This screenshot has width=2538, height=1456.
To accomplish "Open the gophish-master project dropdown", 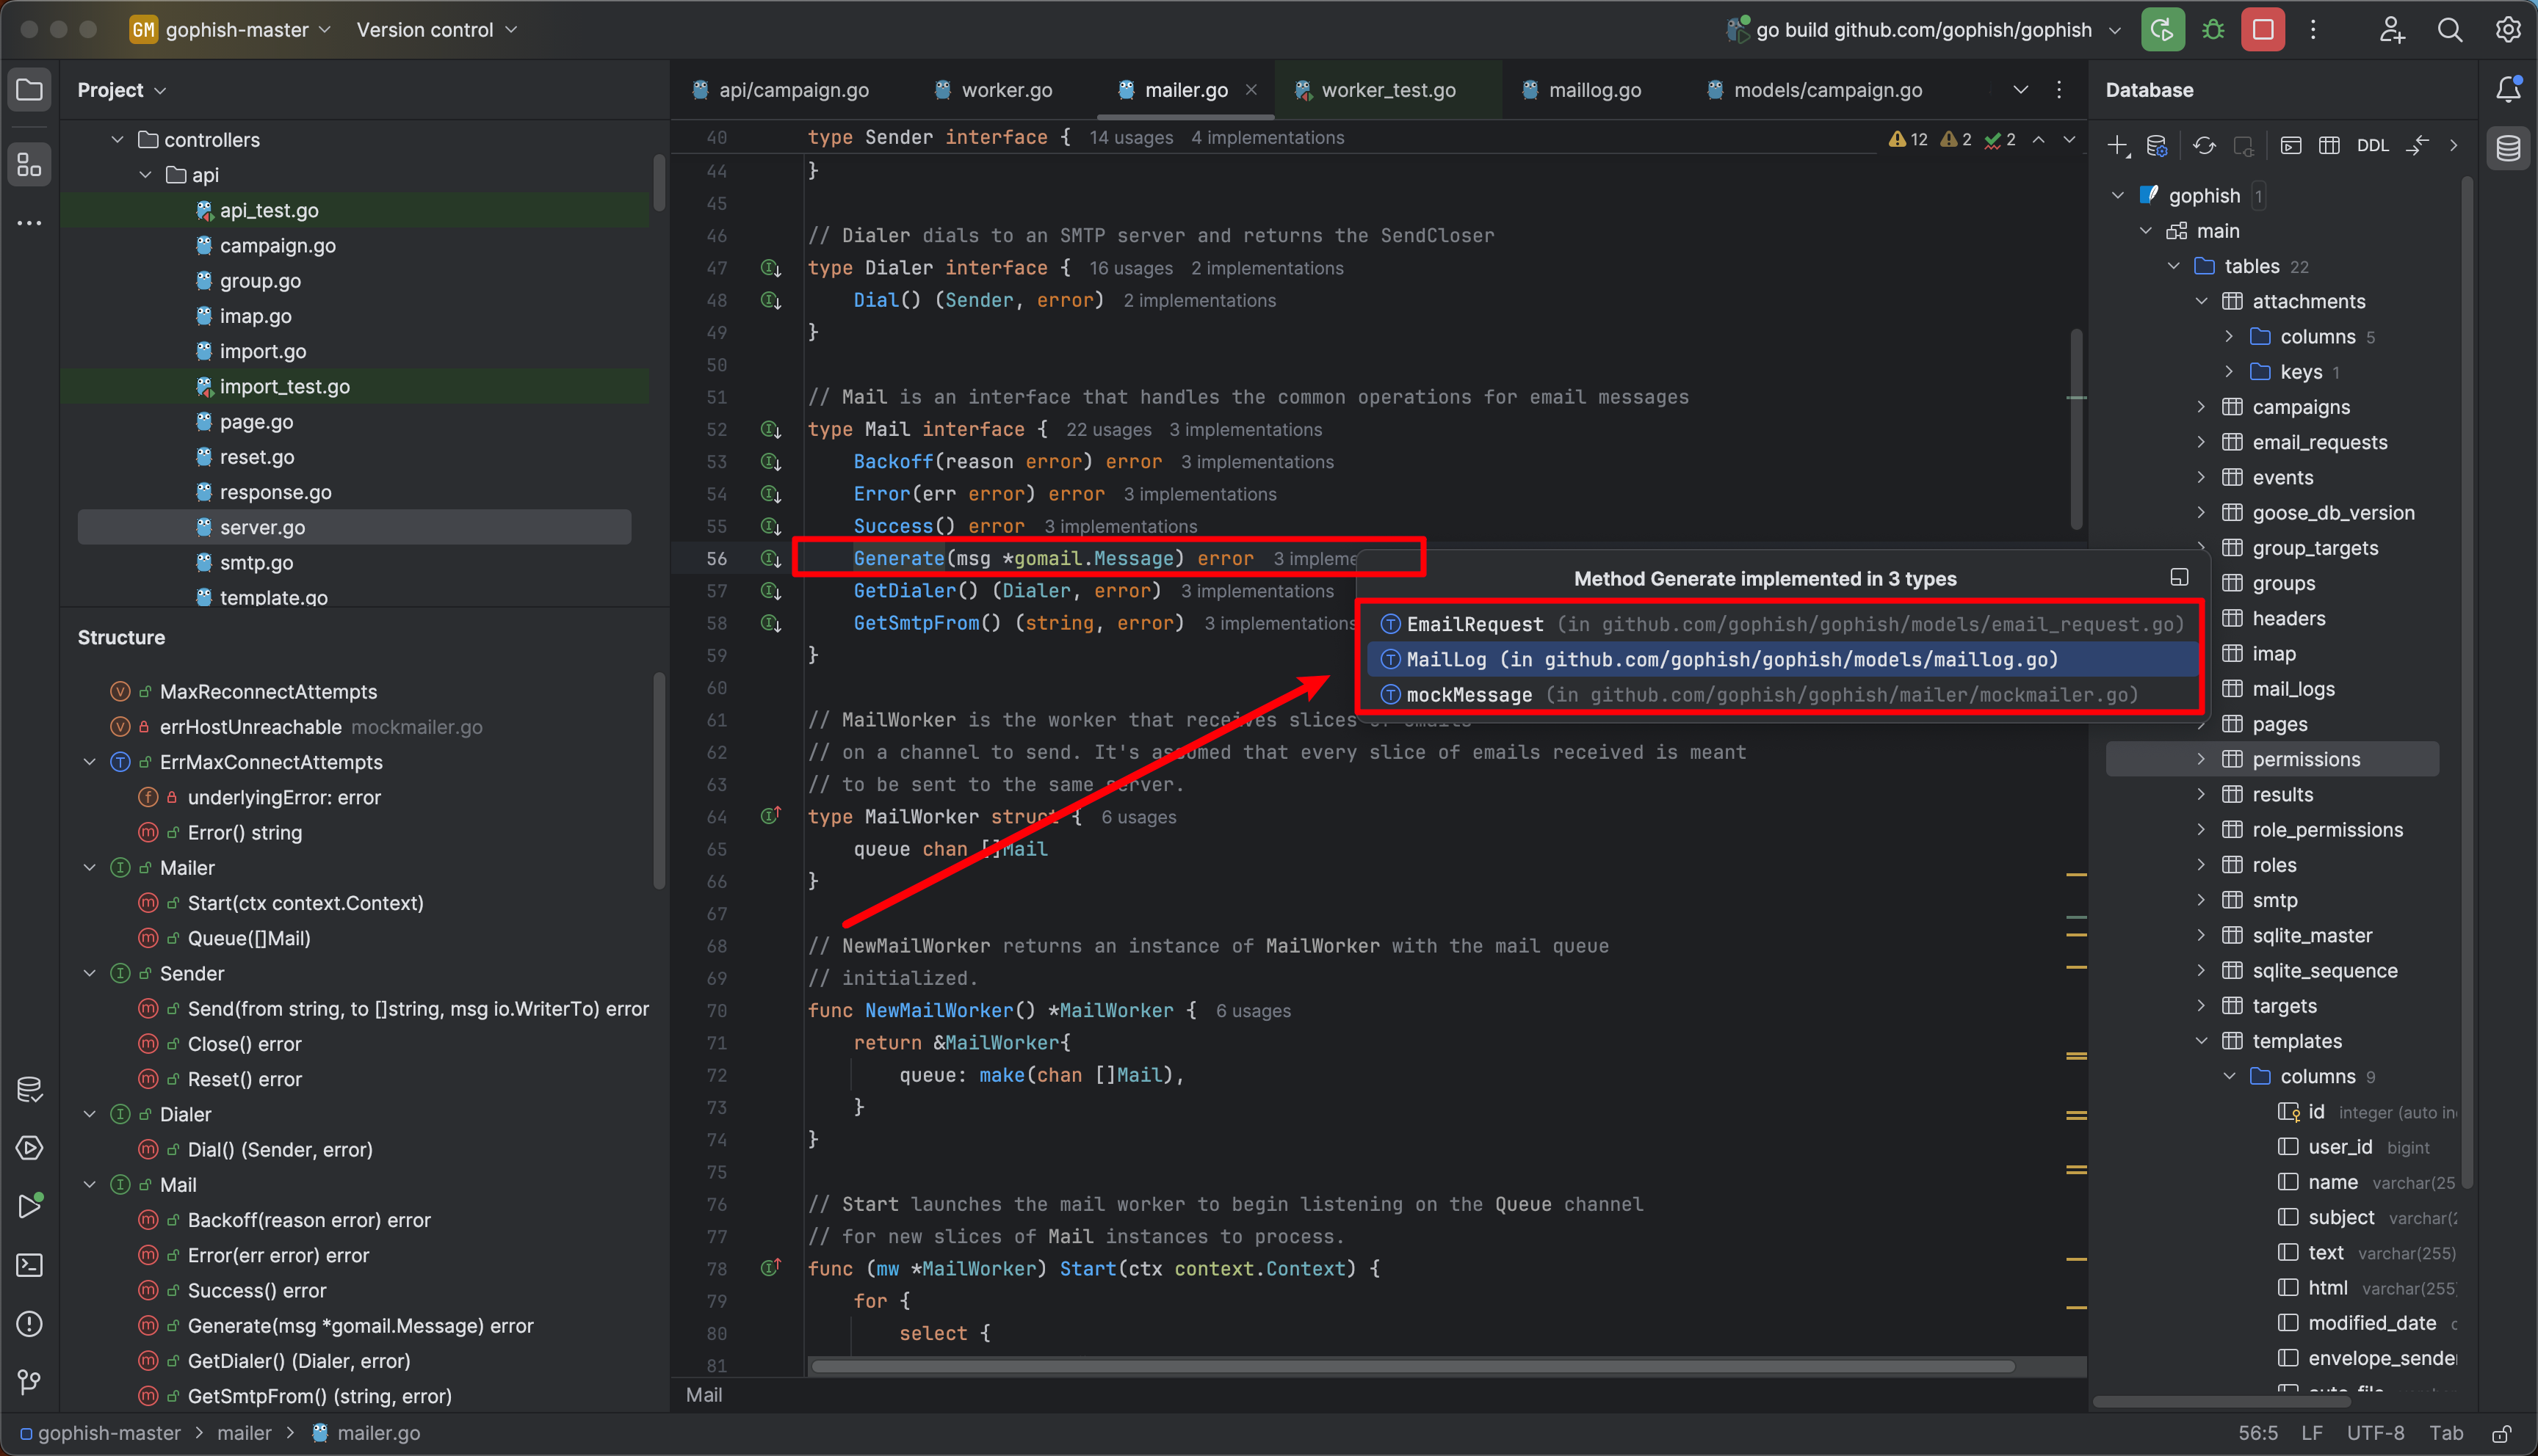I will pos(231,30).
